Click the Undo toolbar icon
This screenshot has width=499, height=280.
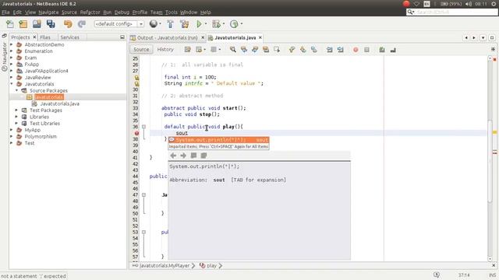[x=68, y=24]
